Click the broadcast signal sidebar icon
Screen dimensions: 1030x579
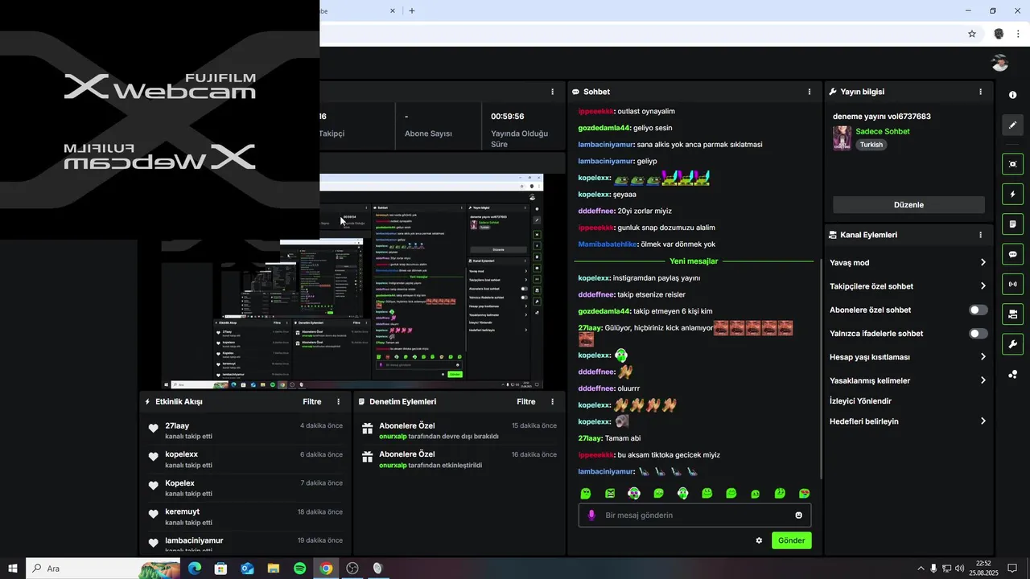pyautogui.click(x=1012, y=284)
